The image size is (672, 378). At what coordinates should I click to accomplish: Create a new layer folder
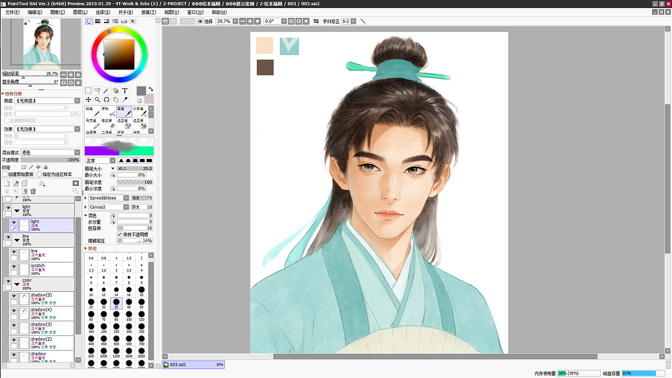24,183
